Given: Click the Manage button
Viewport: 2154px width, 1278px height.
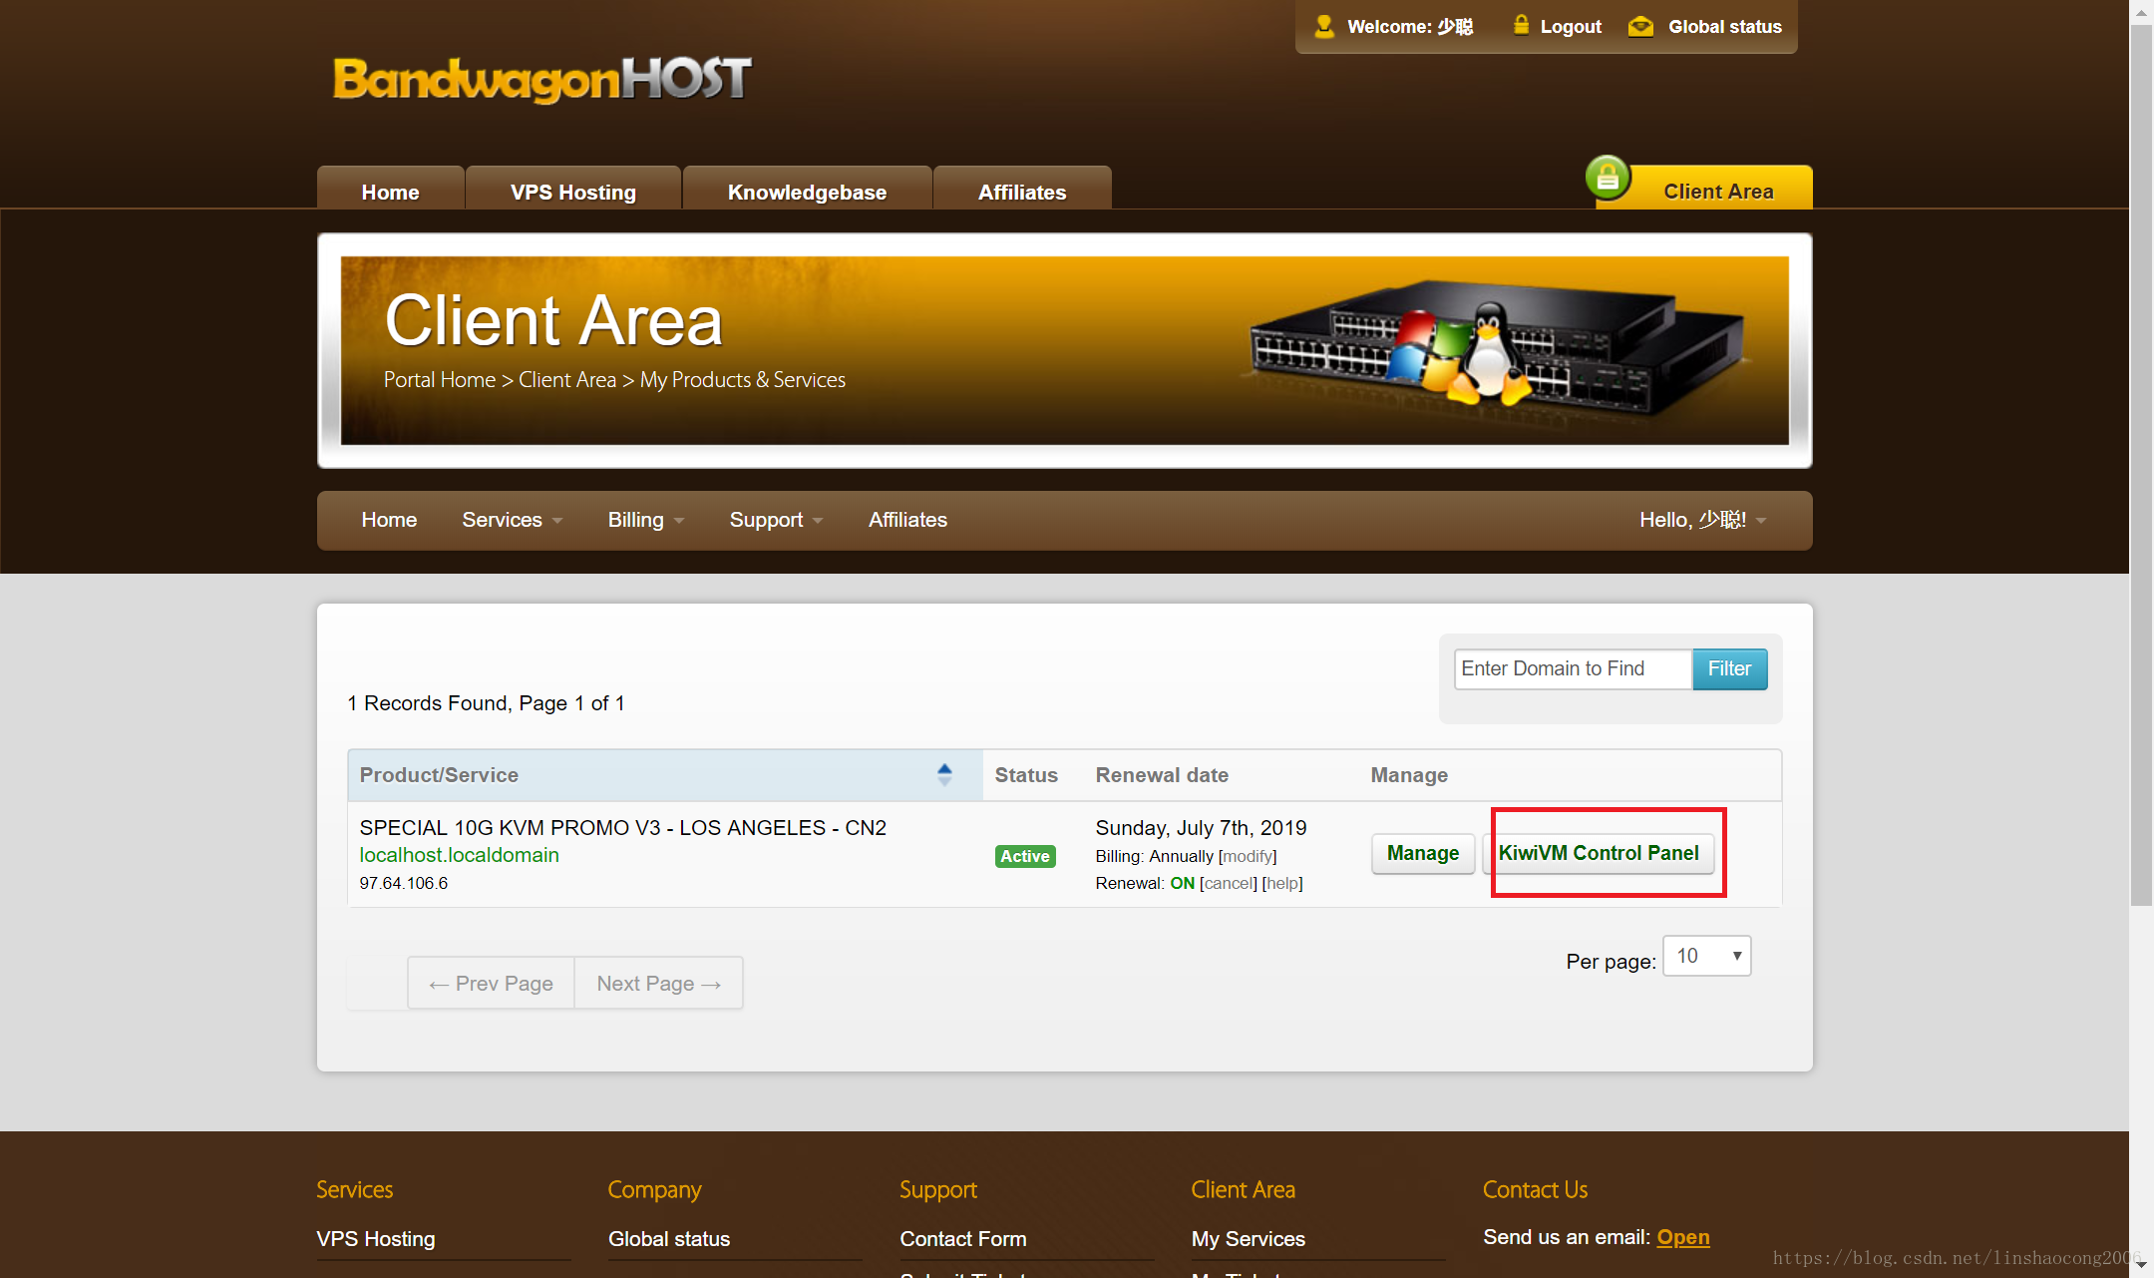Looking at the screenshot, I should coord(1422,853).
